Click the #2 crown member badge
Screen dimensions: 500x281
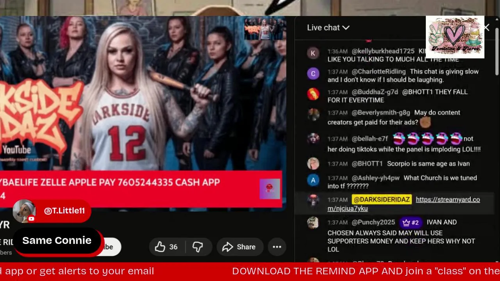410,222
